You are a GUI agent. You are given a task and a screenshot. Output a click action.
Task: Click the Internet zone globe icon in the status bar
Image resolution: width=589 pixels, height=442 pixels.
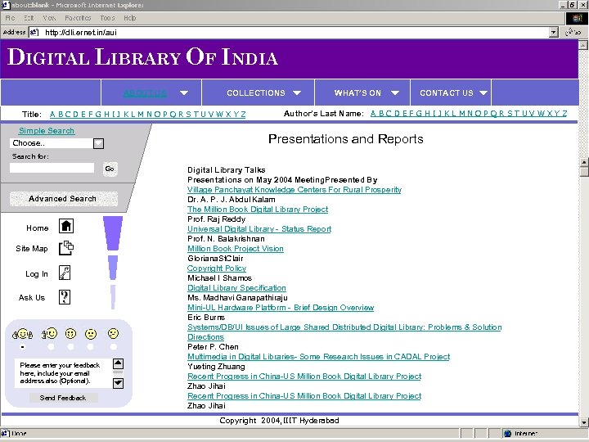coord(507,433)
